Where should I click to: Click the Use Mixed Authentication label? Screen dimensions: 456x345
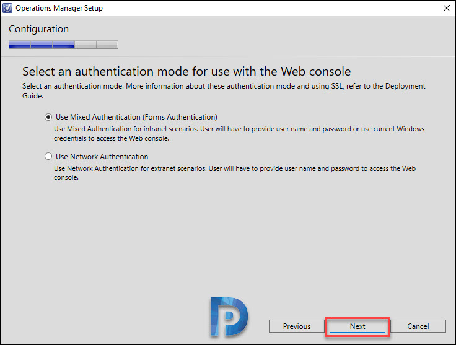point(136,117)
